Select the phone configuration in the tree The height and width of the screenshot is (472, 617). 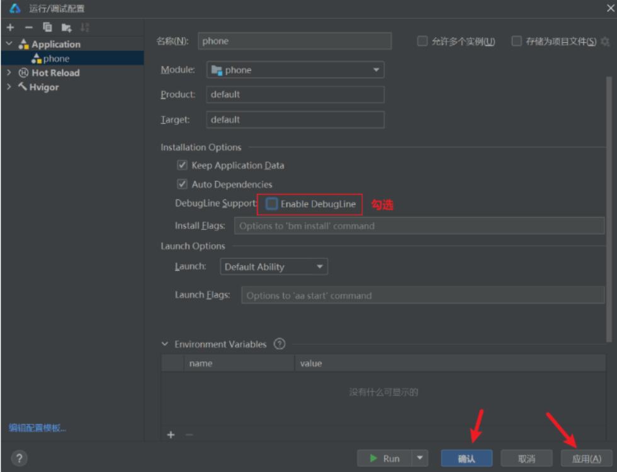[56, 59]
